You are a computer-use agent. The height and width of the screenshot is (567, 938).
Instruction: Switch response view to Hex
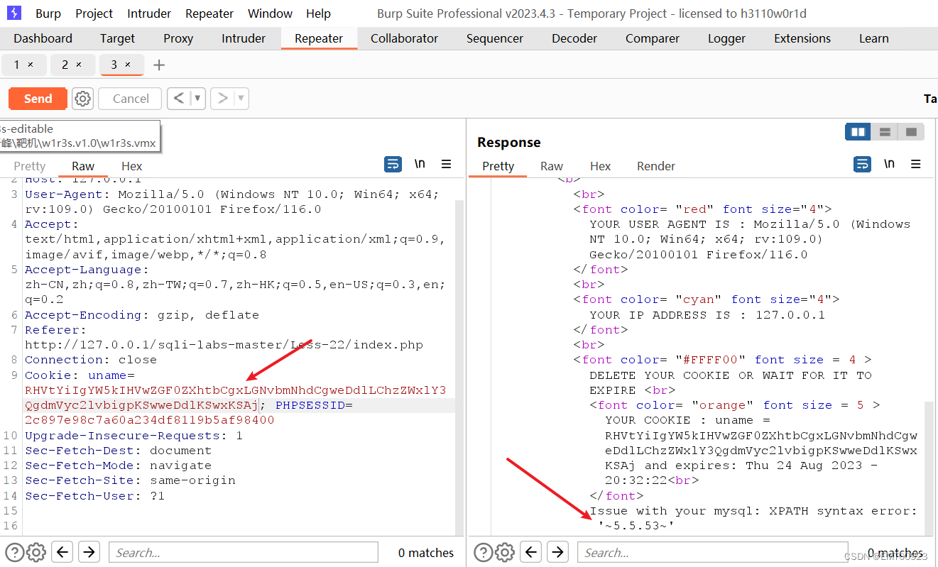pyautogui.click(x=600, y=165)
